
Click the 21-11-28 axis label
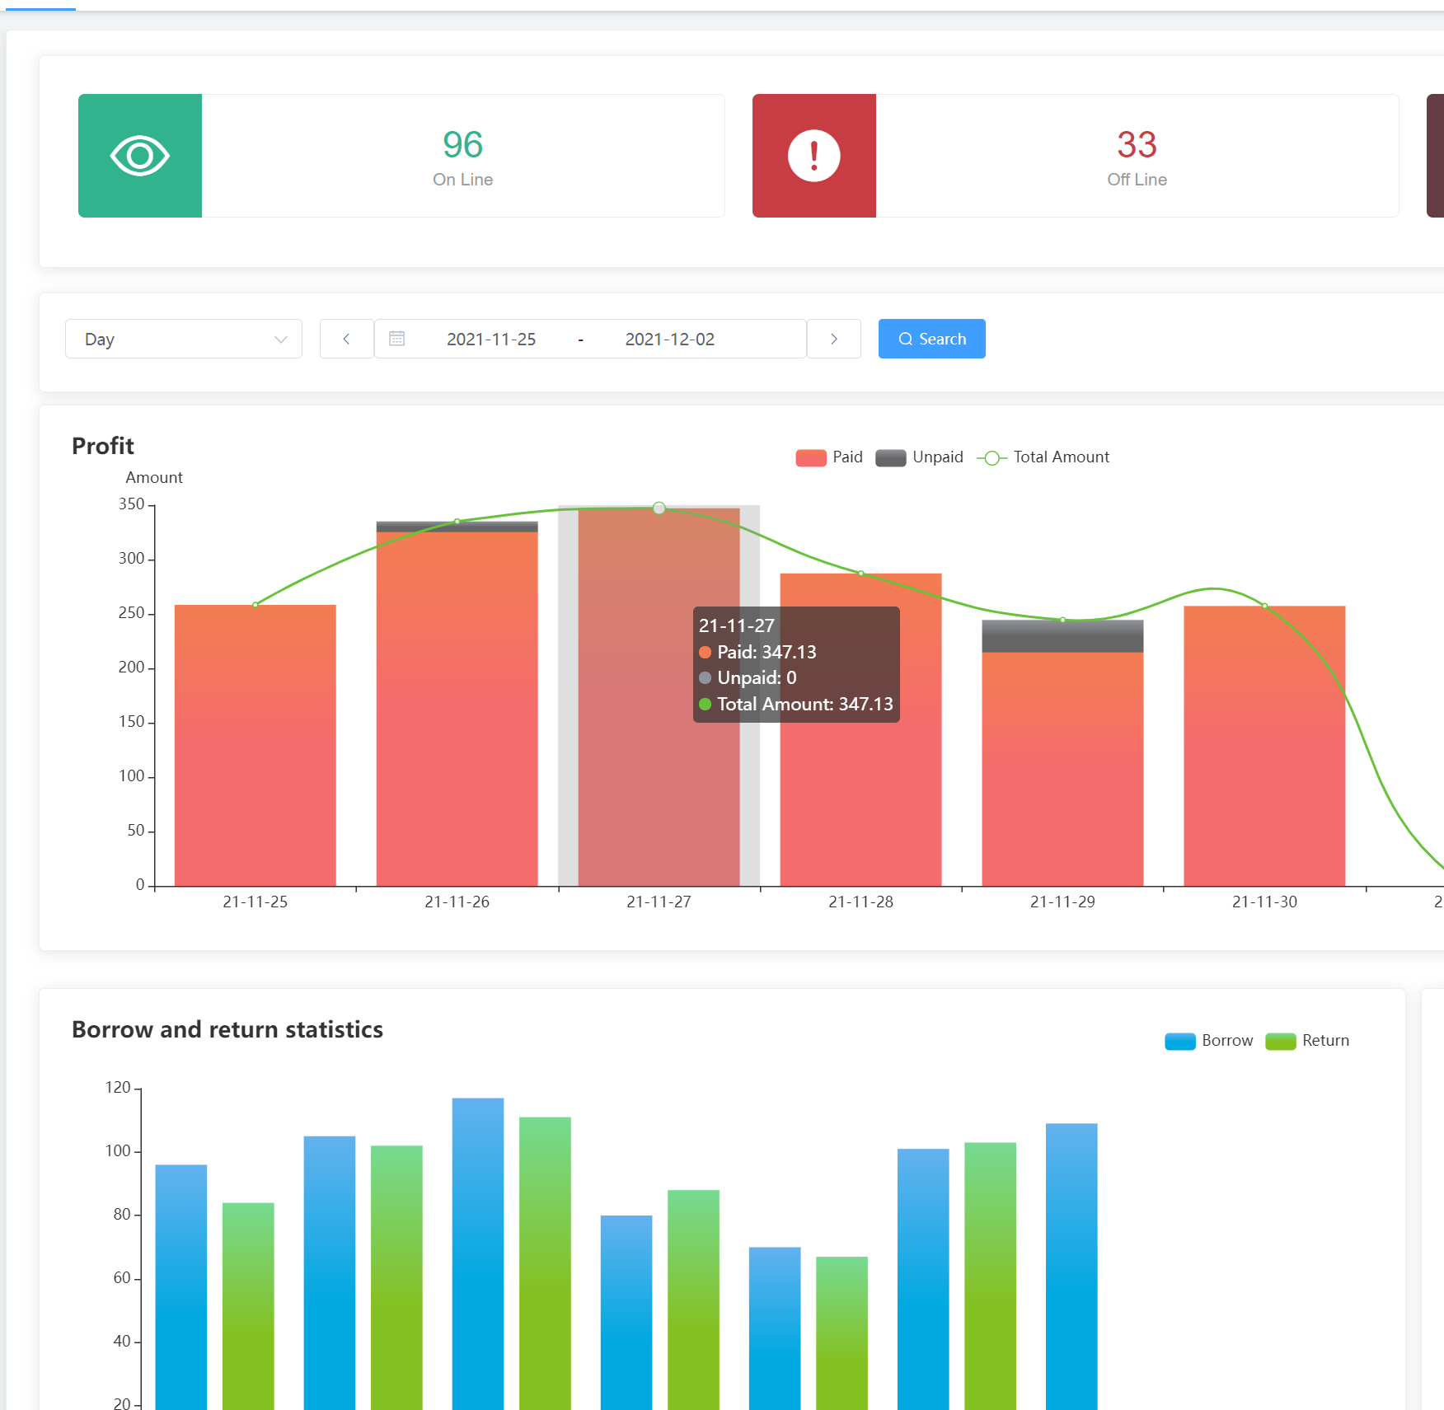pos(861,902)
